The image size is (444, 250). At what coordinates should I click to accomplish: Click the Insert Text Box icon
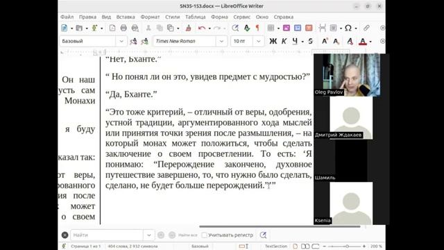(x=309, y=28)
